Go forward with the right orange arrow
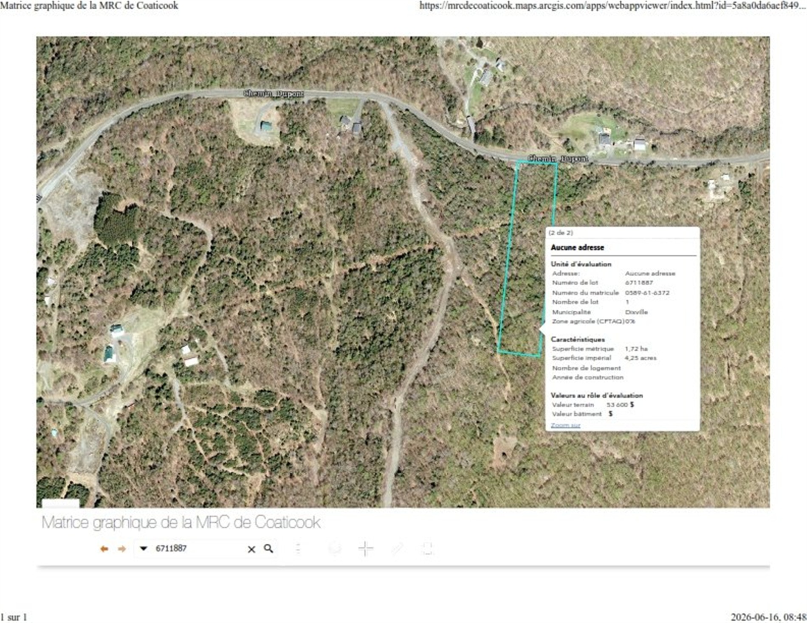The image size is (807, 623). click(122, 549)
